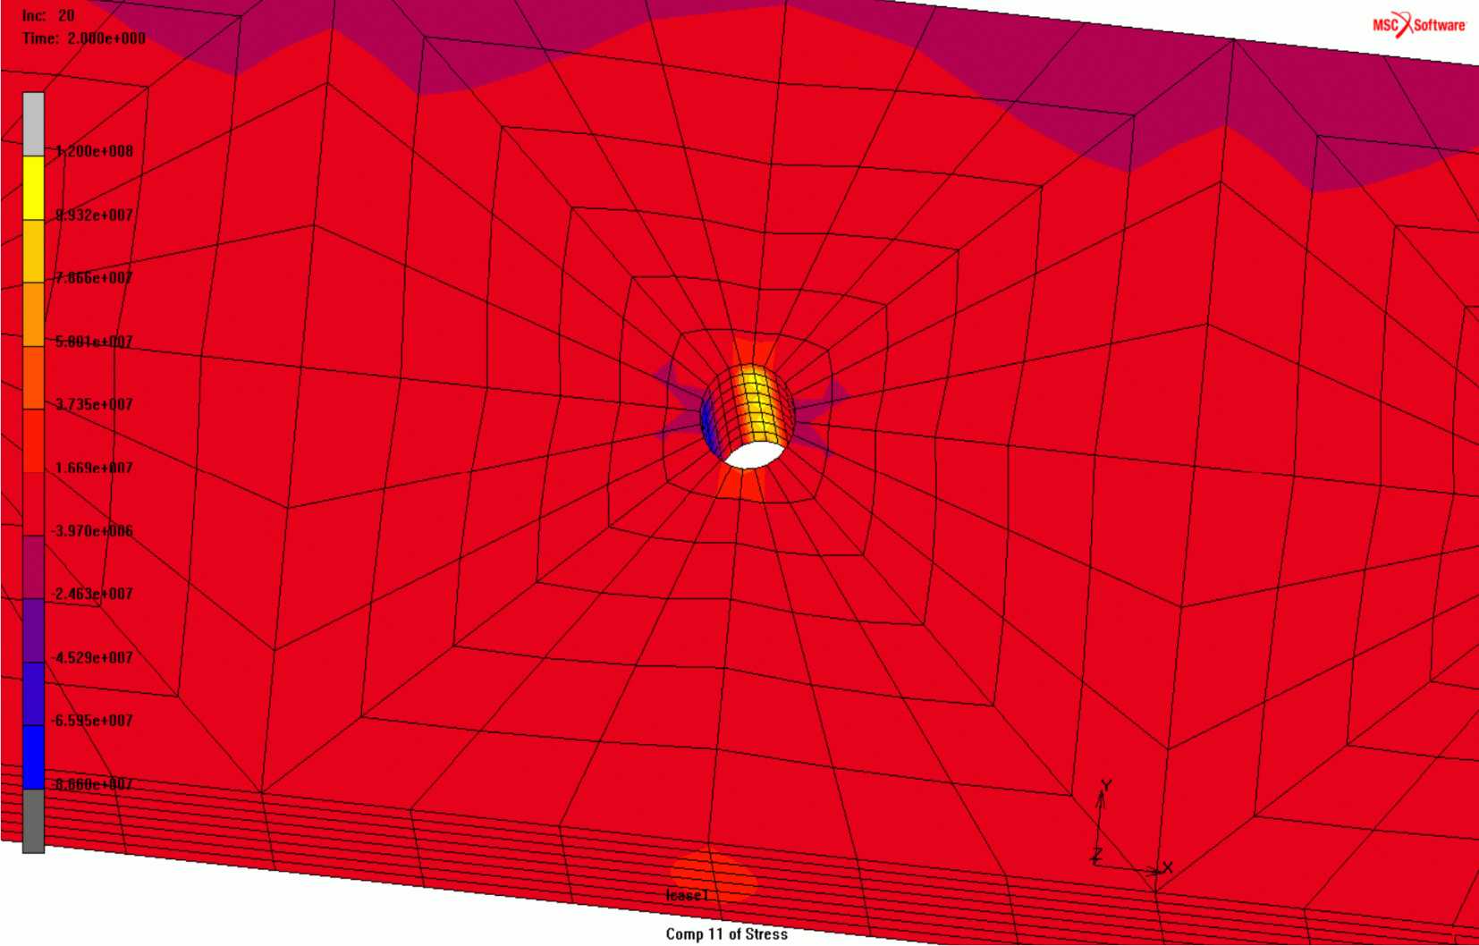Click the light gray top swatch of the legend
This screenshot has width=1479, height=946.
click(33, 124)
